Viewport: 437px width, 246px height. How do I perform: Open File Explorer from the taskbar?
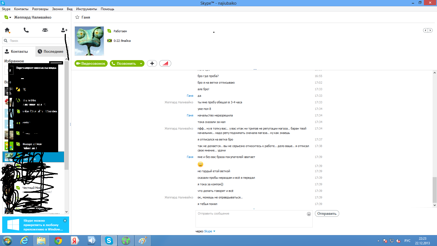[x=41, y=241]
